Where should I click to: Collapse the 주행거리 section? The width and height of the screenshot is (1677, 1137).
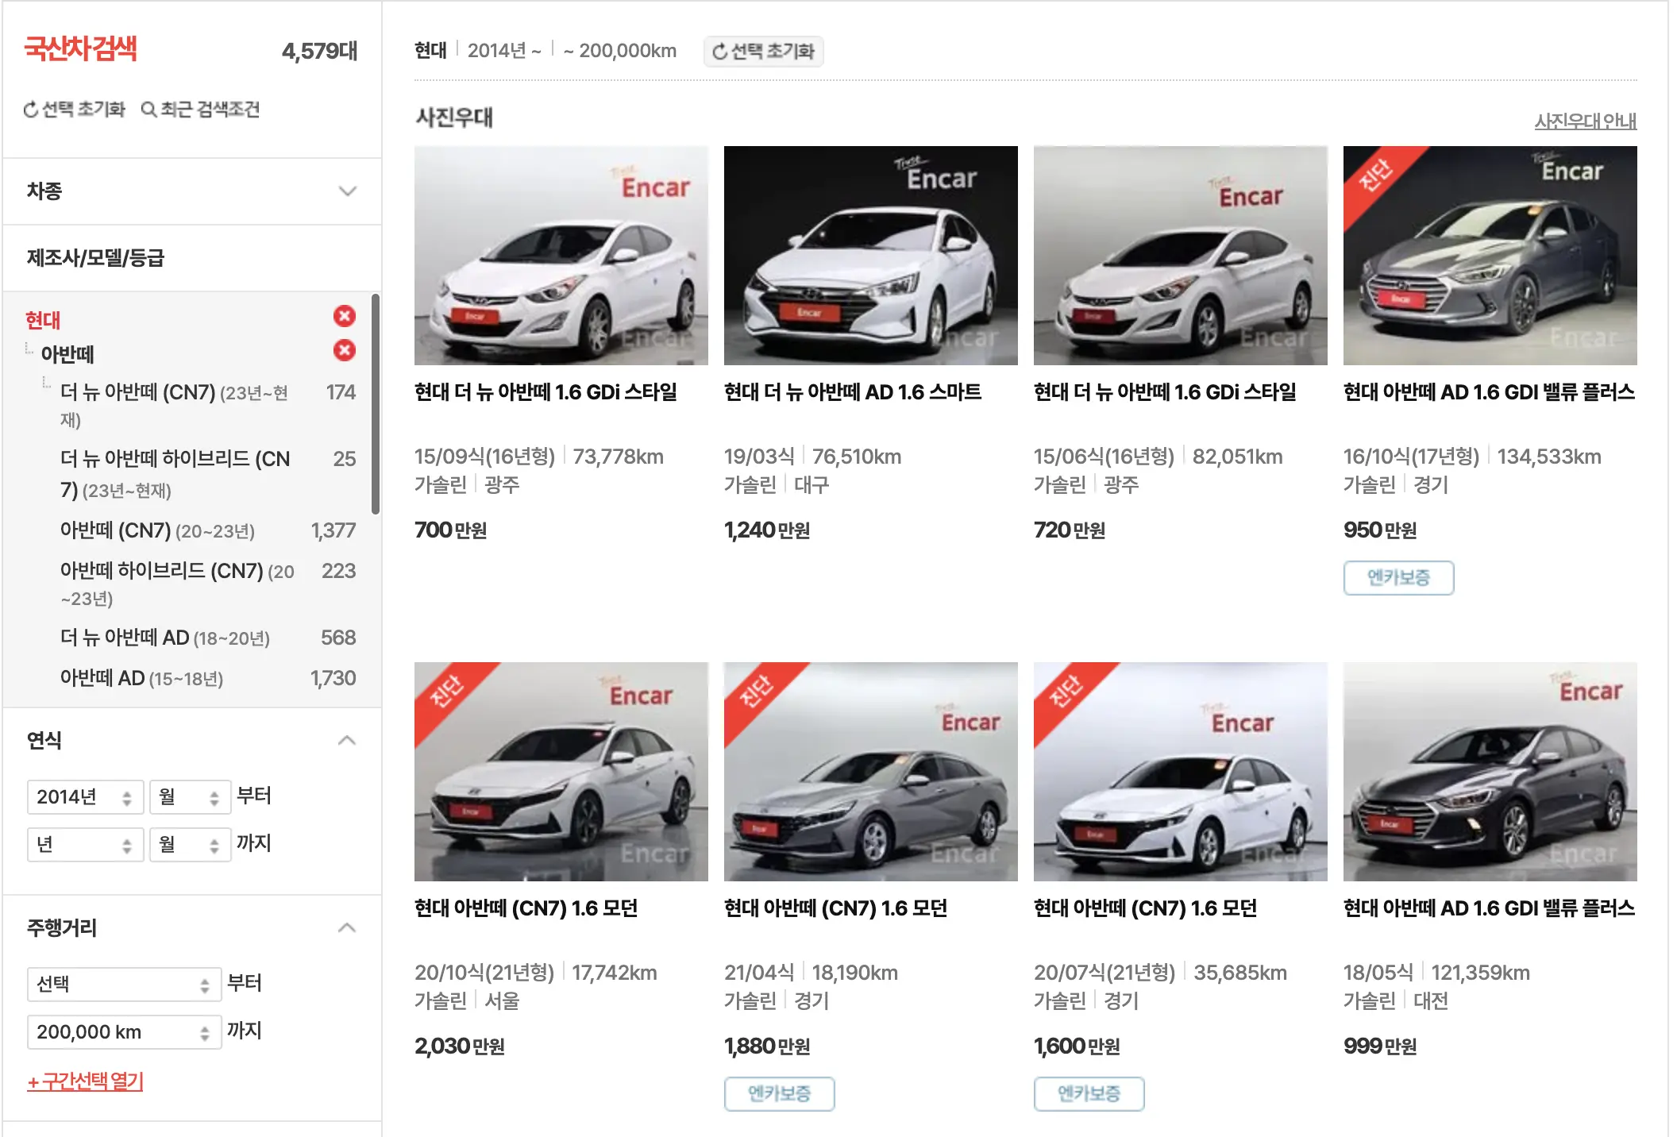click(x=346, y=927)
